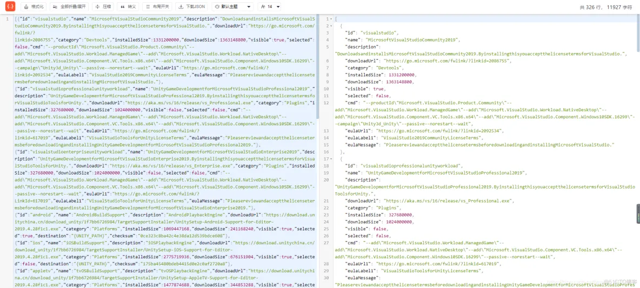Collapse the root array at line 1
The height and width of the screenshot is (288, 640).
coord(331,19)
